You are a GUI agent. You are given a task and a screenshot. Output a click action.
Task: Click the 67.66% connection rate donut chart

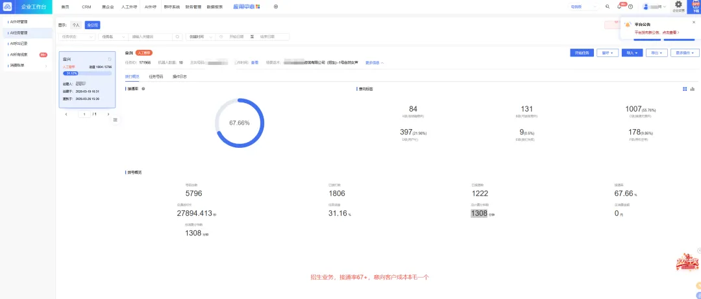click(x=239, y=123)
